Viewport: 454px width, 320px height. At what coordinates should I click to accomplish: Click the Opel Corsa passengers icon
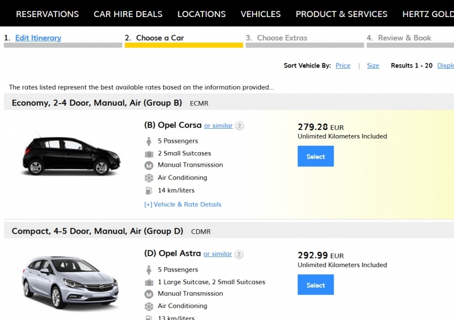149,141
